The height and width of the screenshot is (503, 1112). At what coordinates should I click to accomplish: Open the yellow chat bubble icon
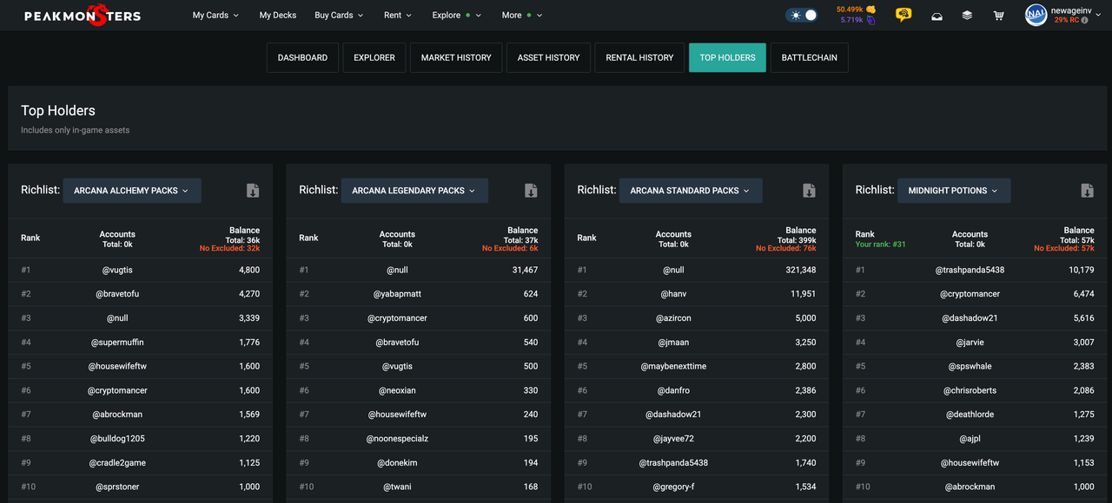click(903, 16)
